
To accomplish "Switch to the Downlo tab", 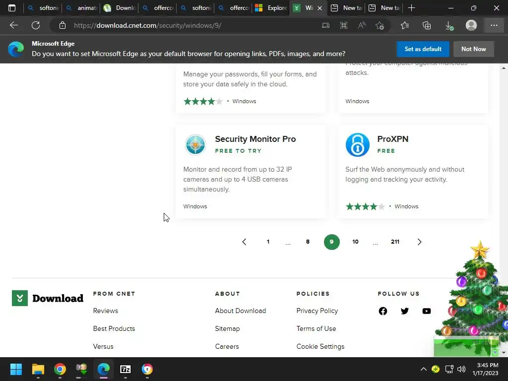I will coord(120,8).
